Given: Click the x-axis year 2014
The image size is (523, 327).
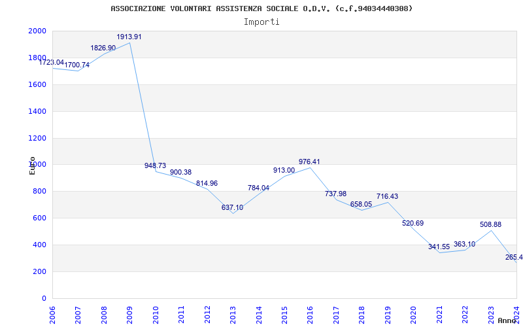Looking at the screenshot, I should click(259, 315).
